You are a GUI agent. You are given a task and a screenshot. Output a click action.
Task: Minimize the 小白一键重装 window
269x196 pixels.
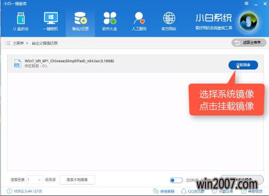(x=256, y=4)
